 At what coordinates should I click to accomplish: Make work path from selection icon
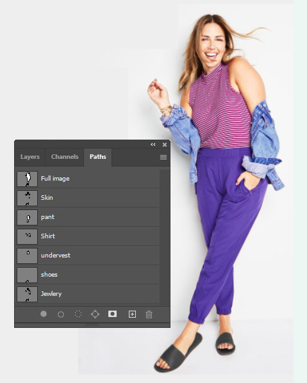click(x=95, y=314)
